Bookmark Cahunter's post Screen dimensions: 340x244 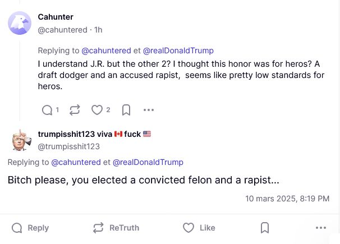pyautogui.click(x=126, y=111)
